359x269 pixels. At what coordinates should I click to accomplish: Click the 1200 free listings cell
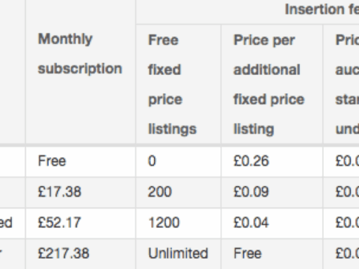[164, 223]
